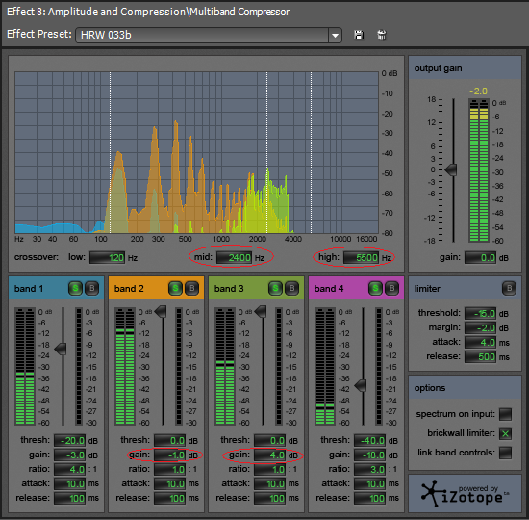Screen dimensions: 529x520
Task: Click band 2 threshold slider handle
Action: (161, 312)
